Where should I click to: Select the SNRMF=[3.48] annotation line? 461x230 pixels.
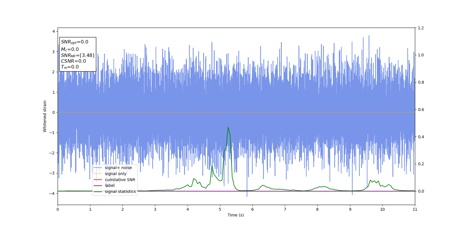click(x=78, y=55)
